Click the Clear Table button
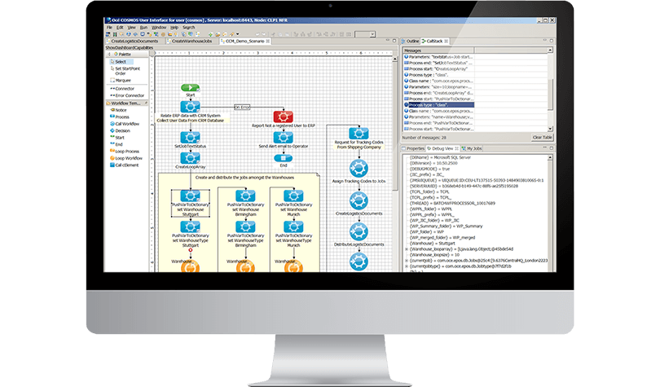This screenshot has width=660, height=387. 541,138
